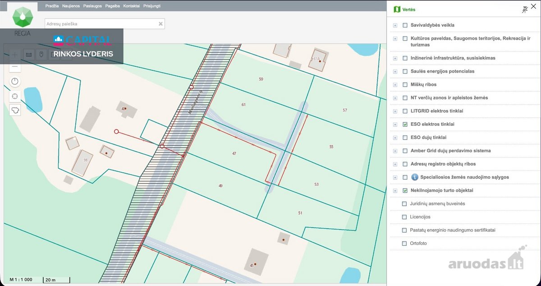Screen dimensions: 541x286
Task: Enable LITGRID elektros tinklai layer
Action: [405, 111]
